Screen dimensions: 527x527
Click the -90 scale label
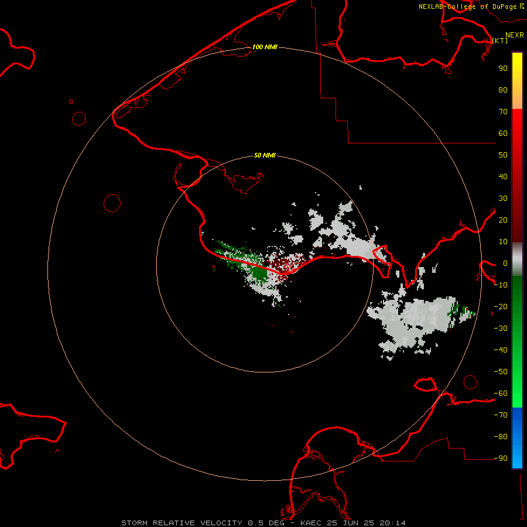click(x=501, y=458)
